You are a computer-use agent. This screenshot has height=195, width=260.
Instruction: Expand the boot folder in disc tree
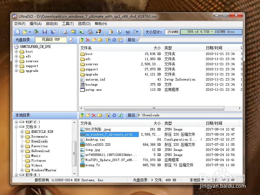pos(16,51)
